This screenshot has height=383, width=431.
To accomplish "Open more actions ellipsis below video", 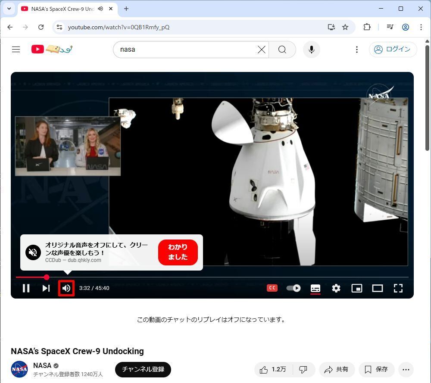I will click(x=406, y=370).
